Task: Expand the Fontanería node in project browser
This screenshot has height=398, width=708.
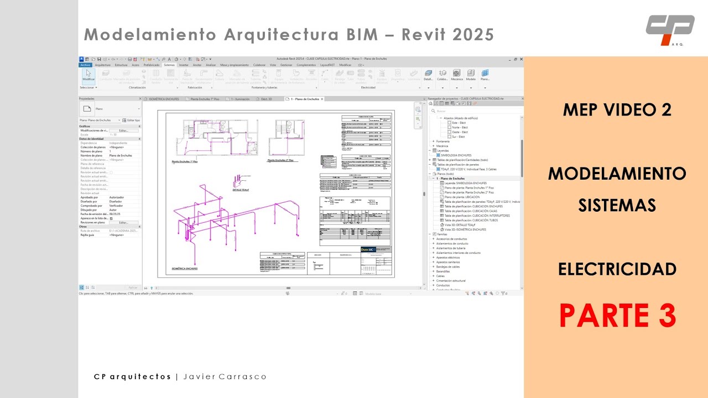Action: (x=433, y=142)
